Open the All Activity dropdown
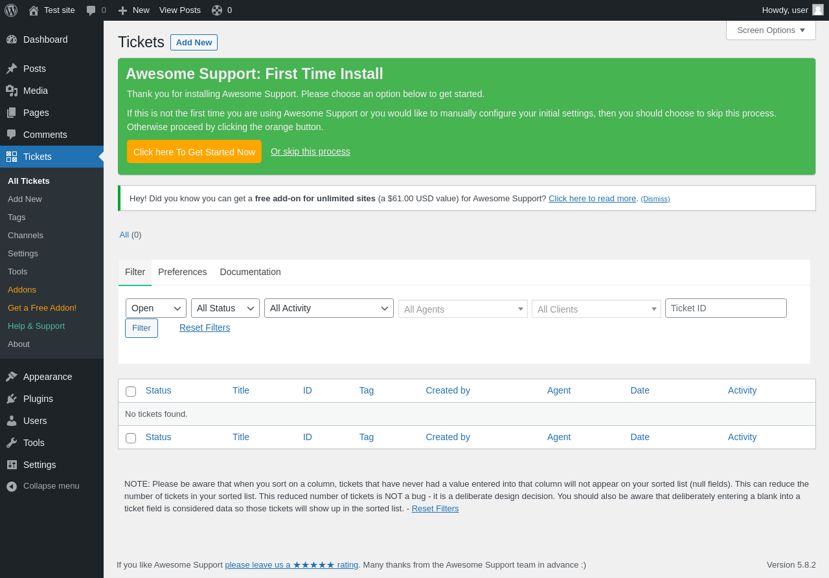 (x=329, y=308)
